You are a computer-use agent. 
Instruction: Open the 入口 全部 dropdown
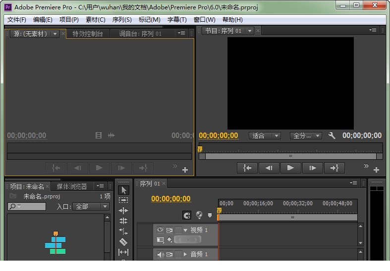tap(91, 207)
